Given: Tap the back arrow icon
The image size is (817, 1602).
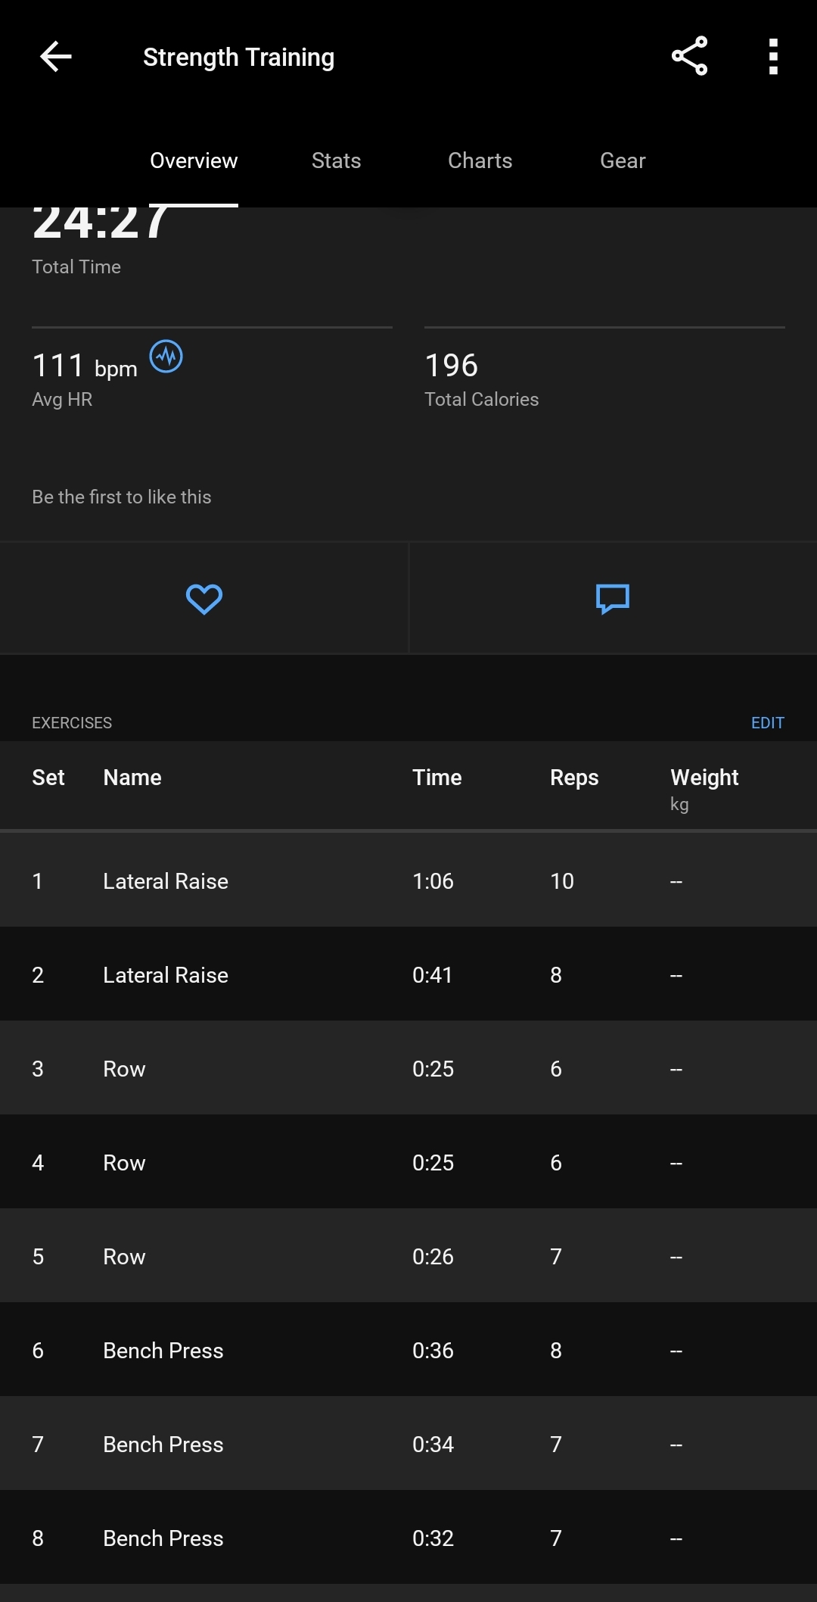Looking at the screenshot, I should [x=55, y=57].
